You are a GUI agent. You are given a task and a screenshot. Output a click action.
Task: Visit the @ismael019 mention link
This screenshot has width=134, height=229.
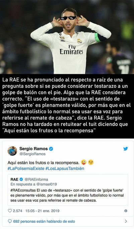[47, 184]
